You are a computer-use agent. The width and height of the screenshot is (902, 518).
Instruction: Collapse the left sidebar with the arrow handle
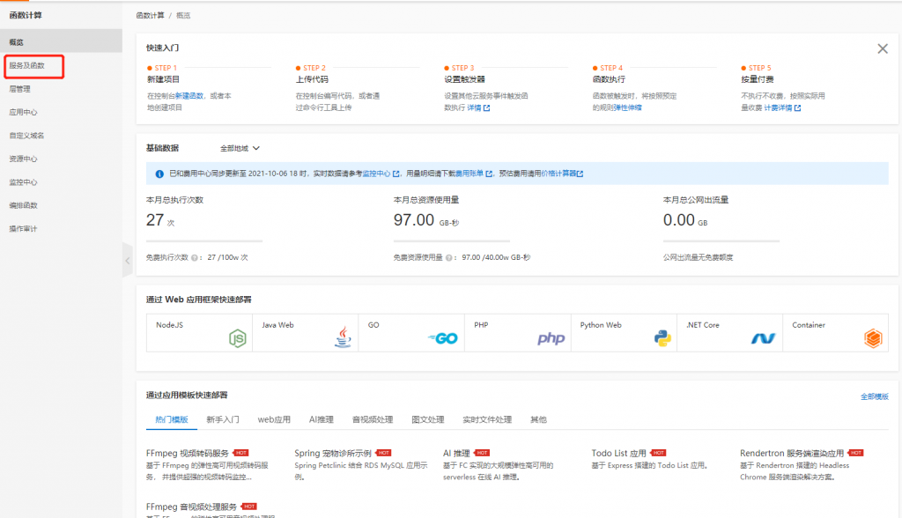coord(128,261)
